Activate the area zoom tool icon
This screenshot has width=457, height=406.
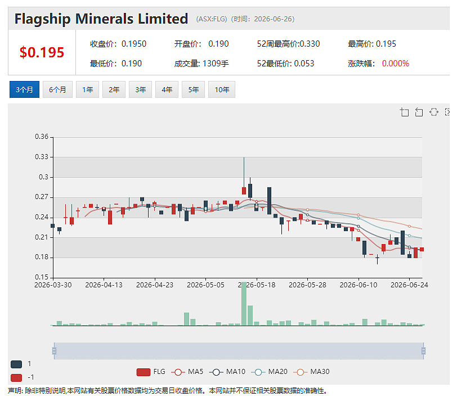pos(404,112)
